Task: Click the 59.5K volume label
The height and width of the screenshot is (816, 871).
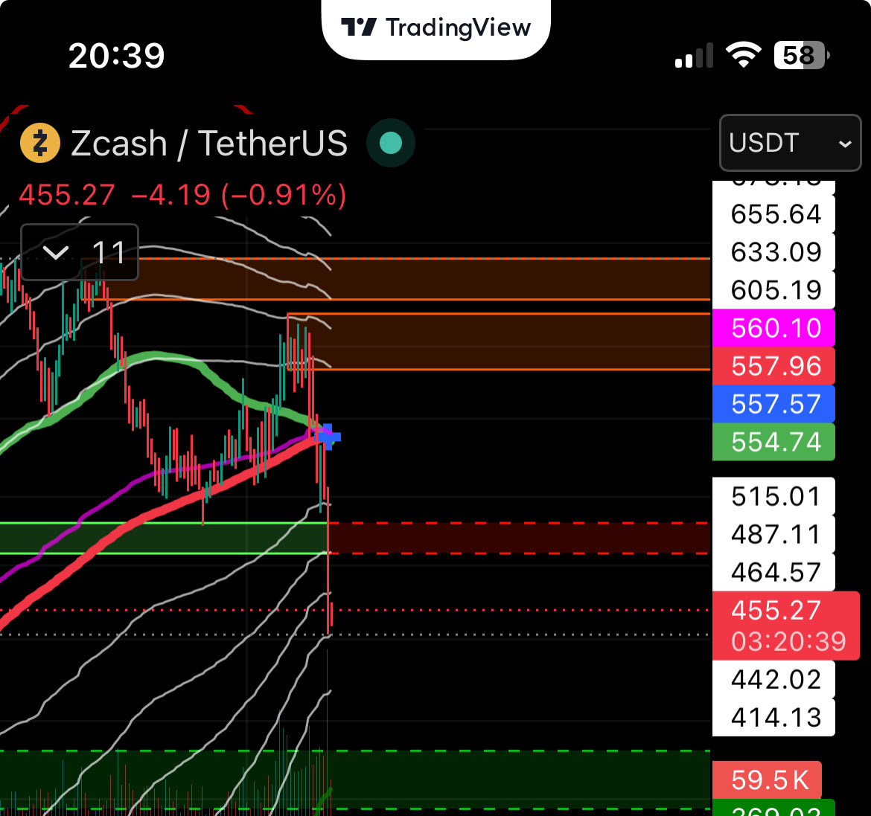Action: point(767,780)
